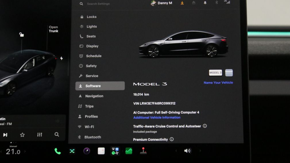
Task: Open notifications bell in top bar
Action: coord(205,3)
